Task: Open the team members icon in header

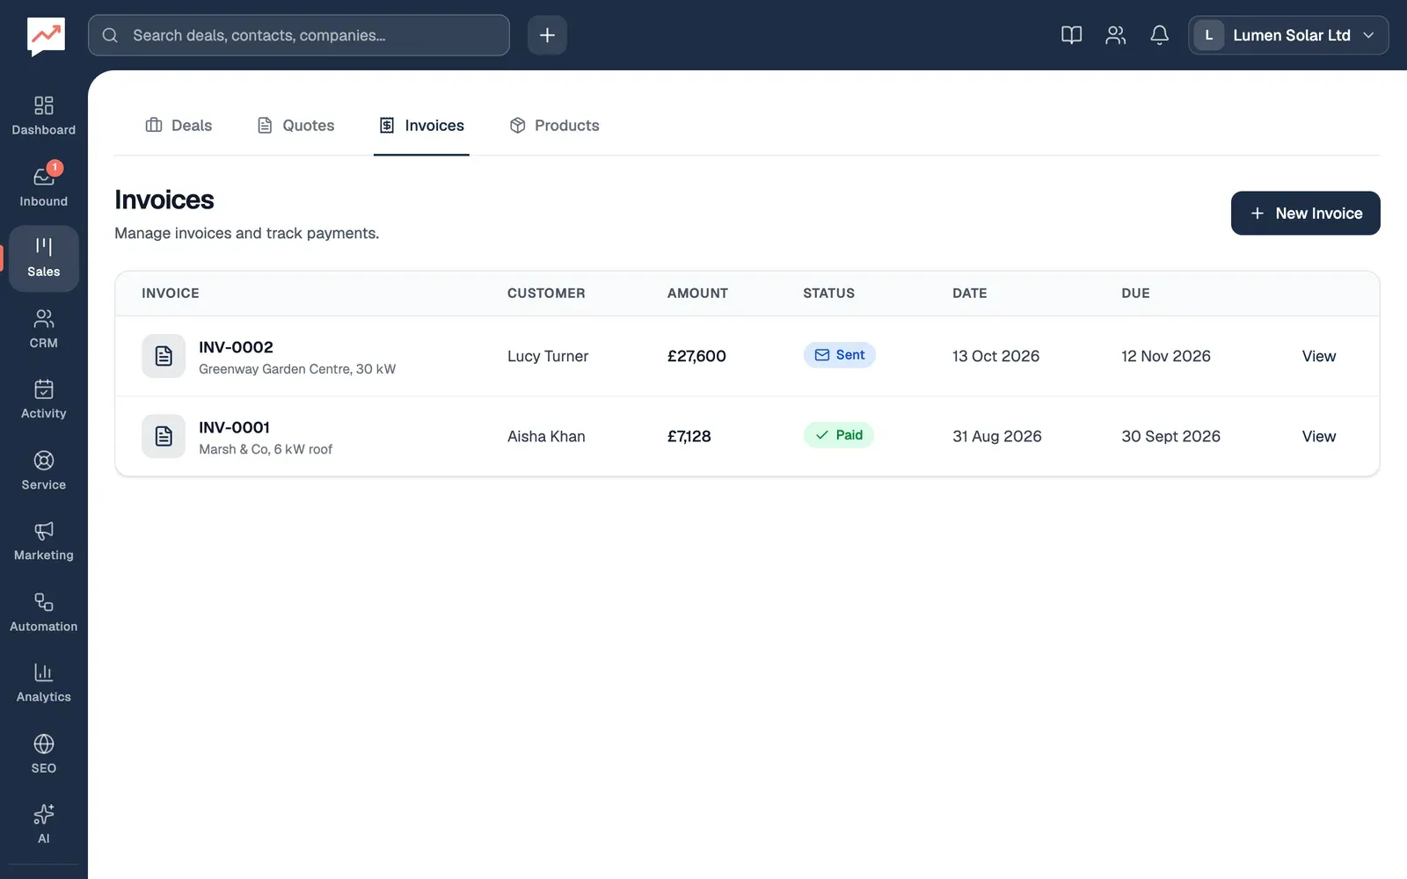Action: [x=1115, y=35]
